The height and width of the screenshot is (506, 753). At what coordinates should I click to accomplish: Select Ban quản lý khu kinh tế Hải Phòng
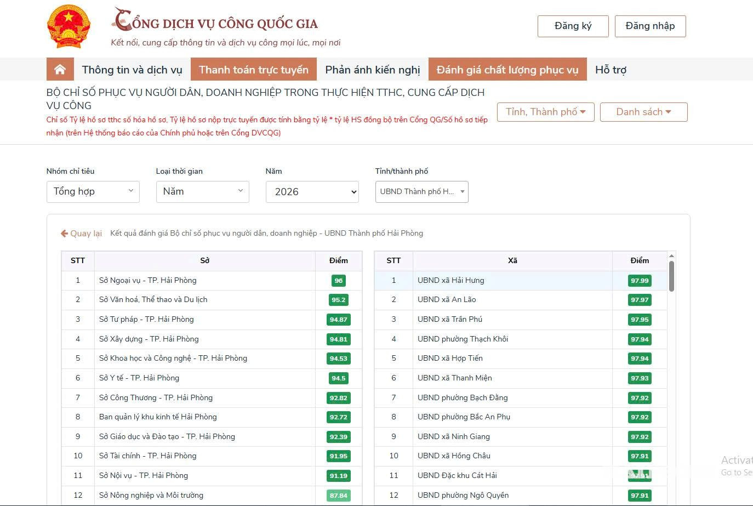[212, 417]
